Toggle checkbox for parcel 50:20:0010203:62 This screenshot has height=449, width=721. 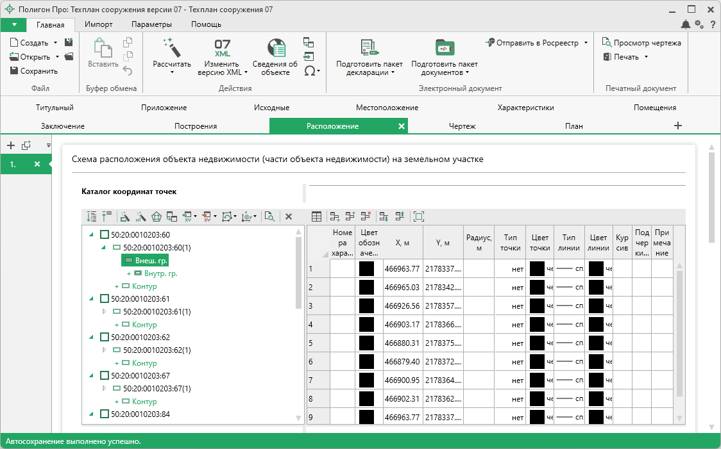click(105, 338)
